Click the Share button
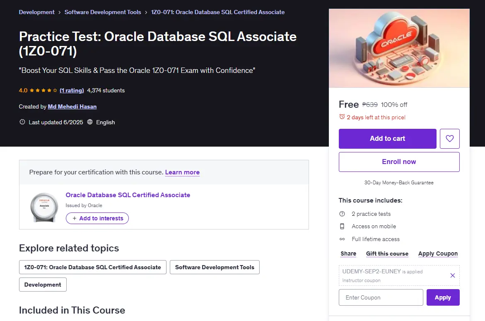The image size is (485, 321). click(348, 253)
